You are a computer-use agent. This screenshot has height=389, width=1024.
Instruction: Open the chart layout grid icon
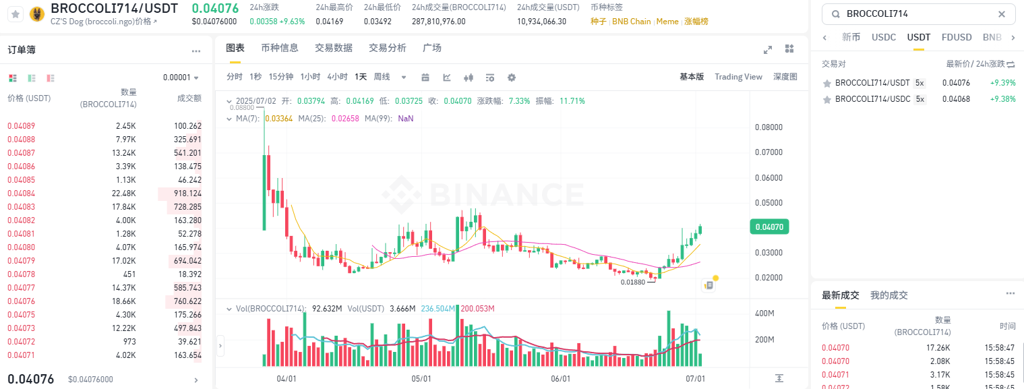coord(789,49)
